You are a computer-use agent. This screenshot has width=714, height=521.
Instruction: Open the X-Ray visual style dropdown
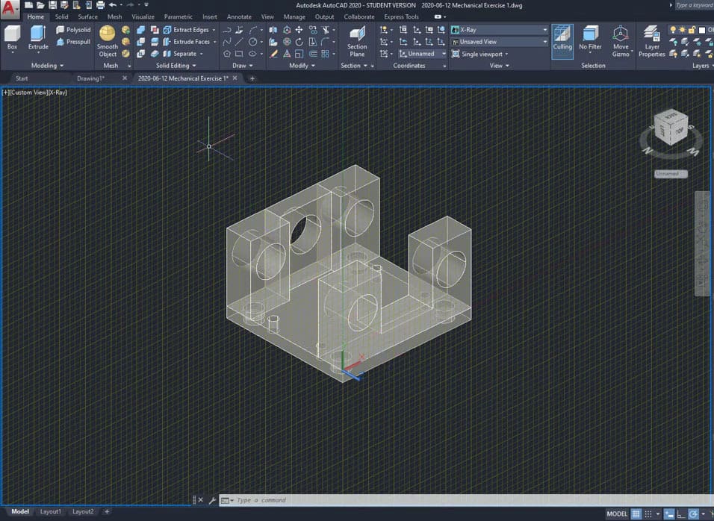point(499,30)
